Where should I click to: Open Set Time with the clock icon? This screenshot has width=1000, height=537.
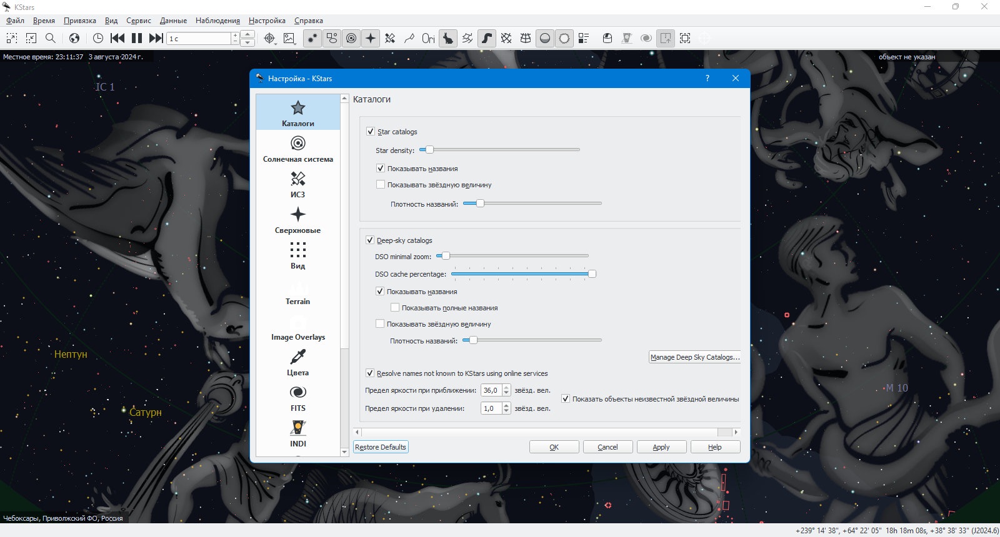[x=98, y=38]
